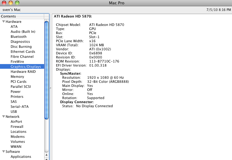
Task: Collapse the Software section triangle
Action: (x=4, y=152)
